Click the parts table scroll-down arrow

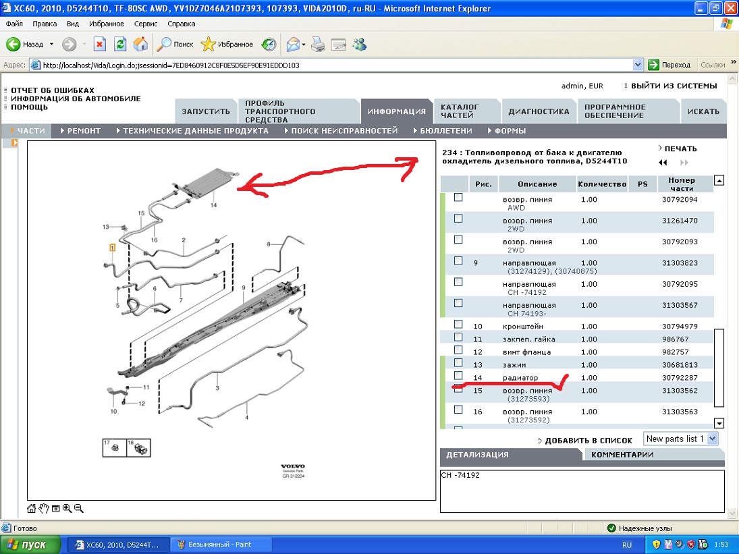point(719,423)
